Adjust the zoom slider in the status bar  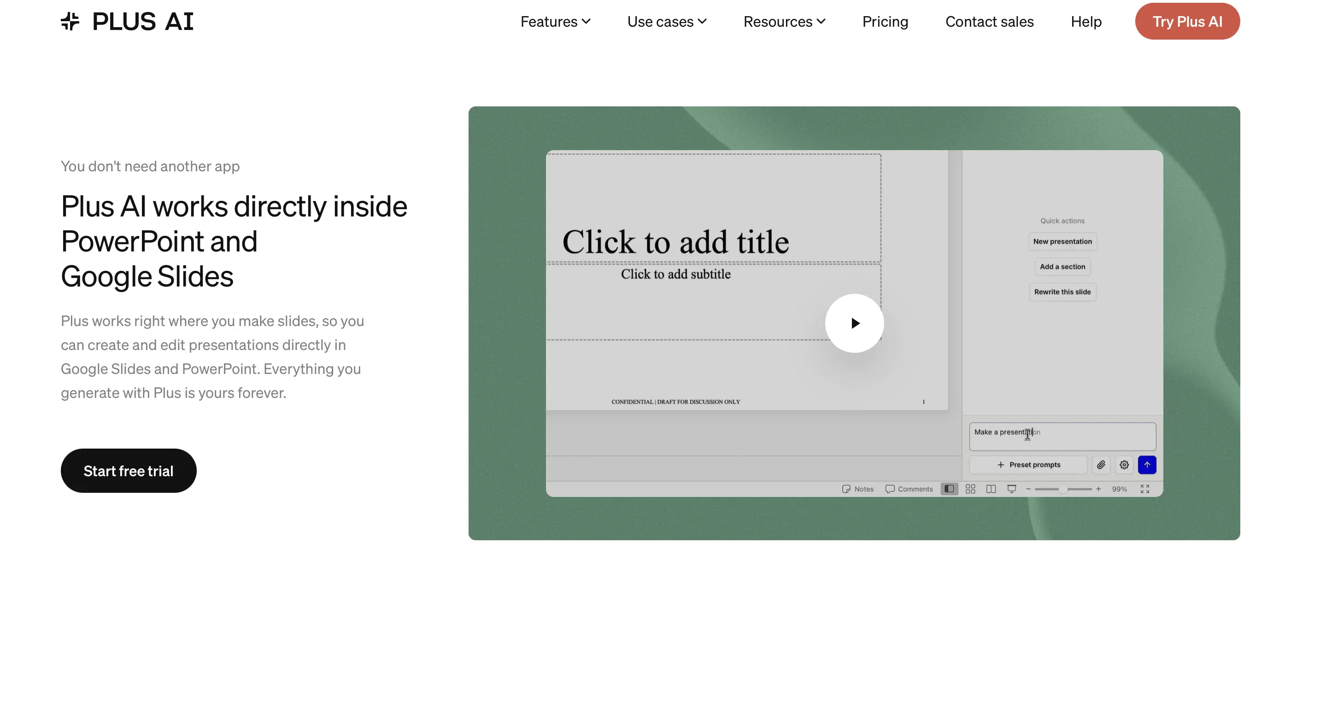coord(1063,489)
